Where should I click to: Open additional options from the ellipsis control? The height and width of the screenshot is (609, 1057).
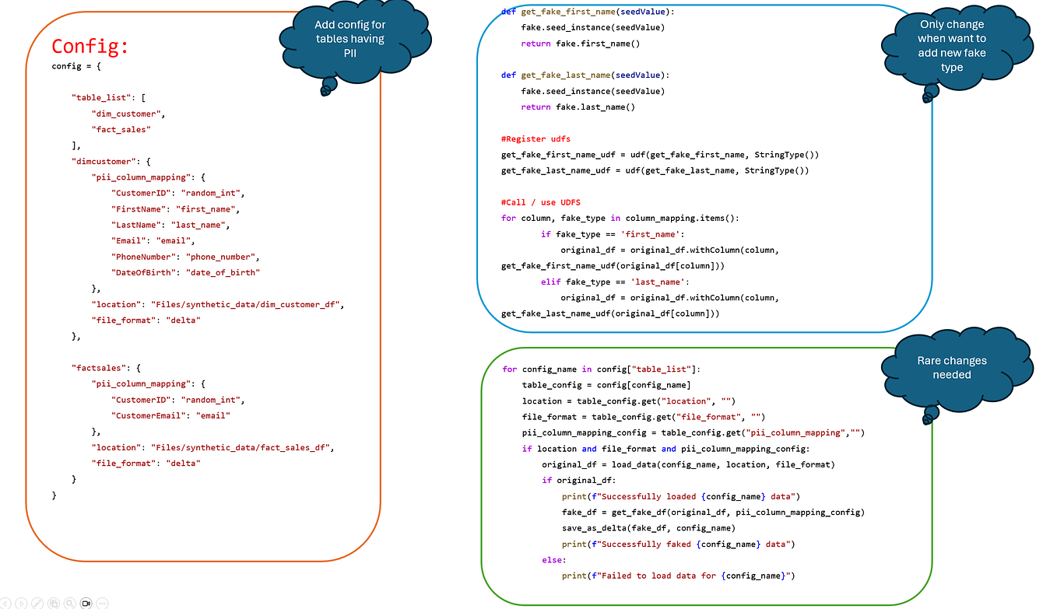[102, 603]
